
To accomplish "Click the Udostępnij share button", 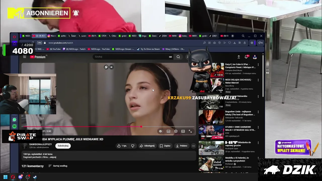I will click(x=147, y=146).
